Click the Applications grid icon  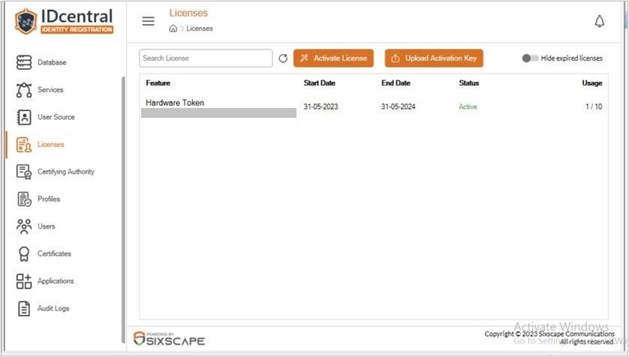coord(24,280)
